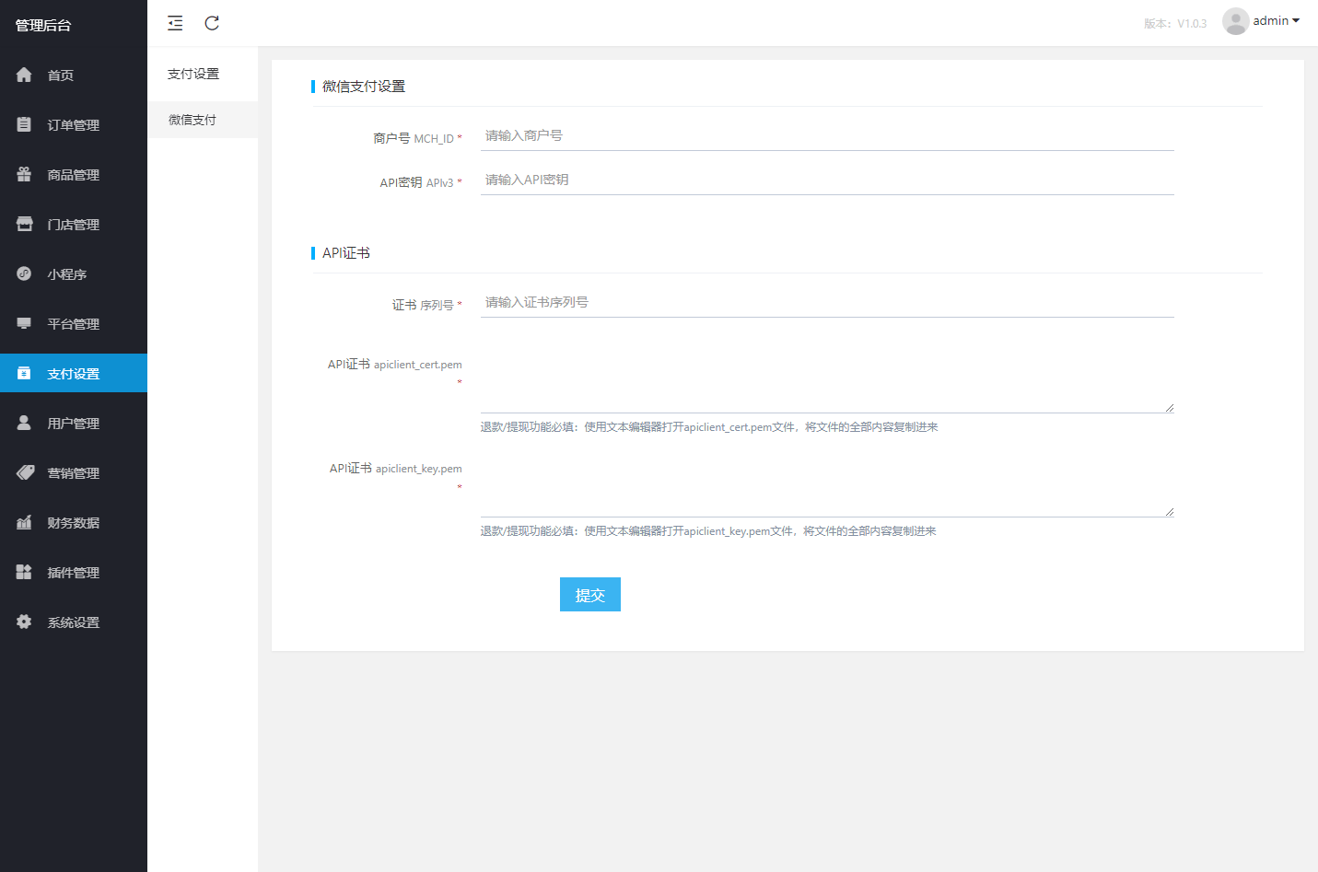Screen dimensions: 1318x872
Task: Click the admin avatar image
Action: tap(1235, 21)
